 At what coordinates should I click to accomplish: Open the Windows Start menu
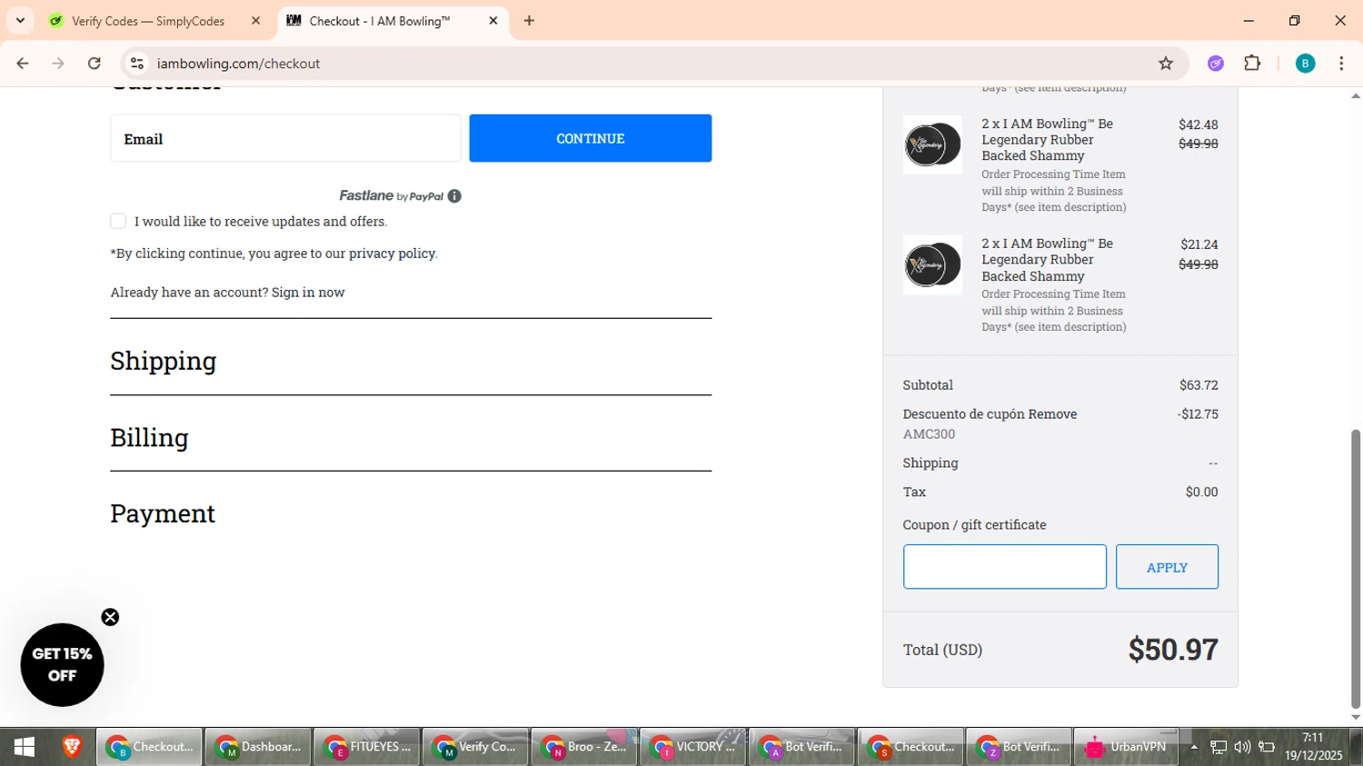click(24, 747)
